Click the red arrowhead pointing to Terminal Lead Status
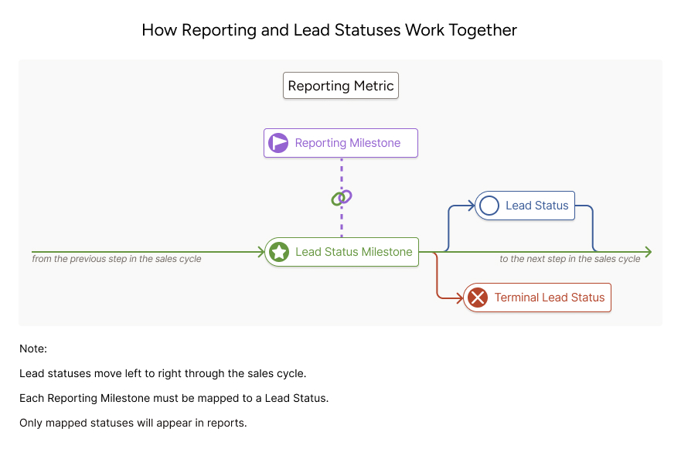 [x=458, y=298]
